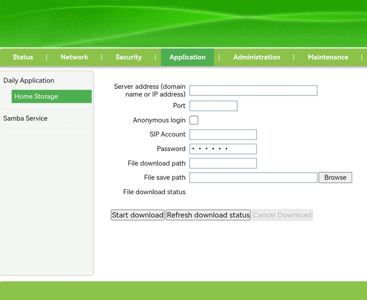The width and height of the screenshot is (367, 300).
Task: Click Start download
Action: click(x=138, y=215)
